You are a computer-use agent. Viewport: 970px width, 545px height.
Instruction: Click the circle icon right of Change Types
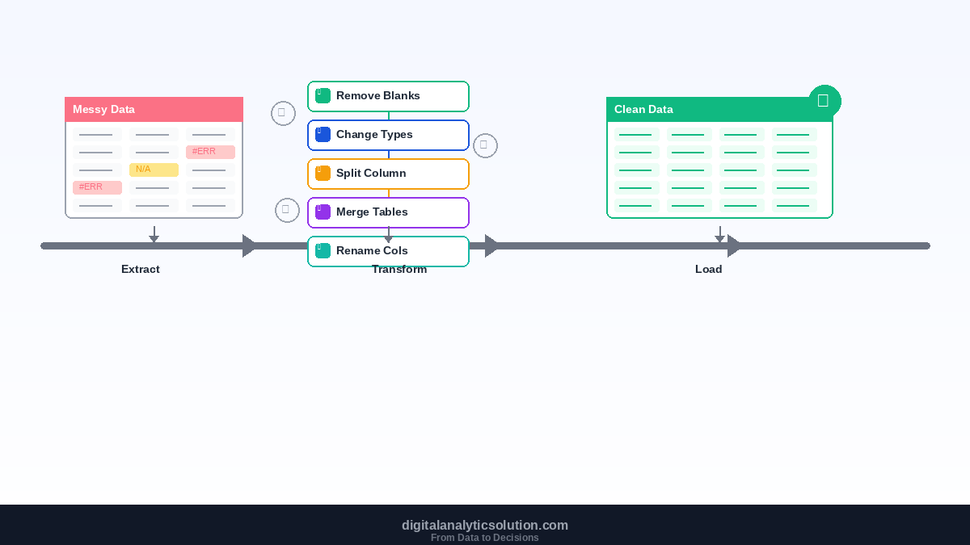(485, 145)
